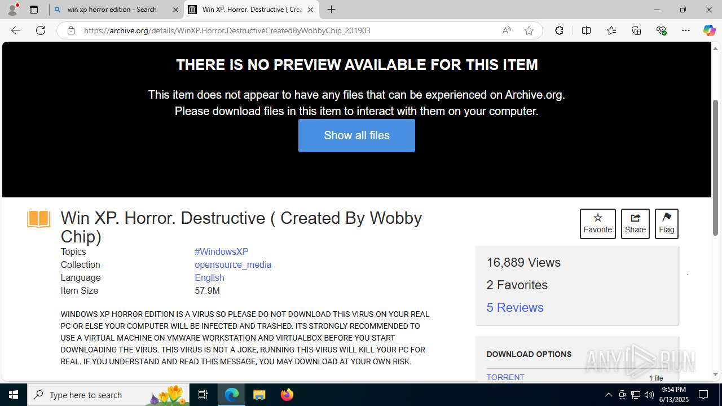Open Browser essentials icon
Viewport: 722px width, 406px height.
pyautogui.click(x=661, y=30)
